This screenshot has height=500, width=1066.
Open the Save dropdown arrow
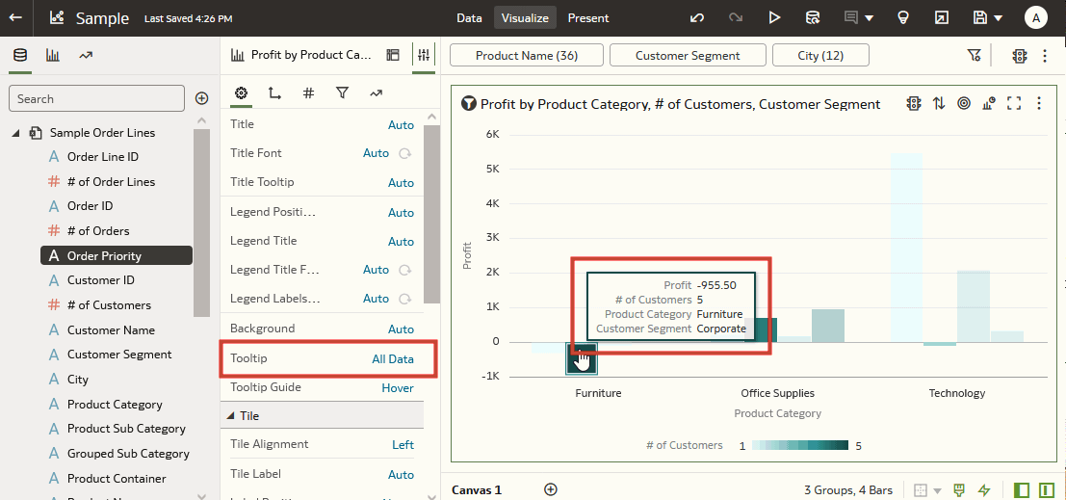point(998,18)
